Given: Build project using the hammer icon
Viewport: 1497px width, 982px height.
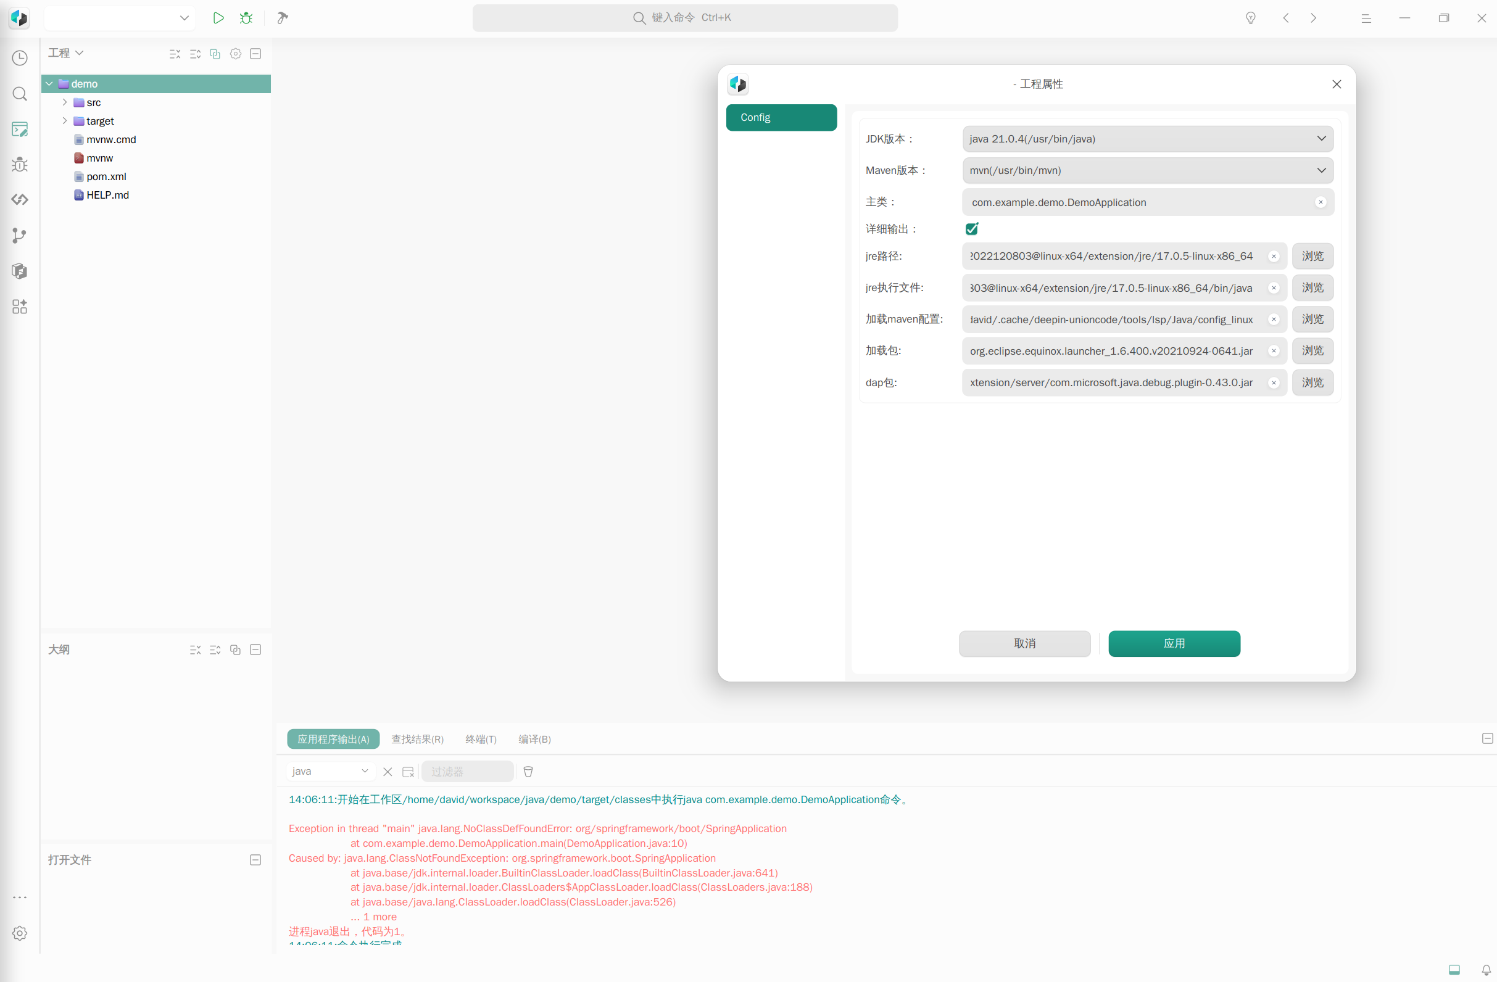Looking at the screenshot, I should tap(283, 18).
